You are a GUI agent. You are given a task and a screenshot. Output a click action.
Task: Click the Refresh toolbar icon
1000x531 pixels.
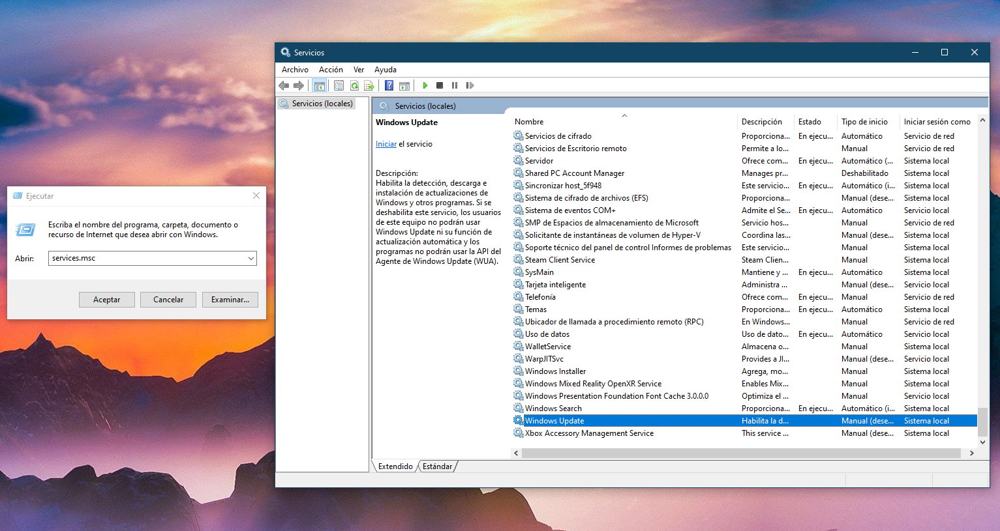354,85
